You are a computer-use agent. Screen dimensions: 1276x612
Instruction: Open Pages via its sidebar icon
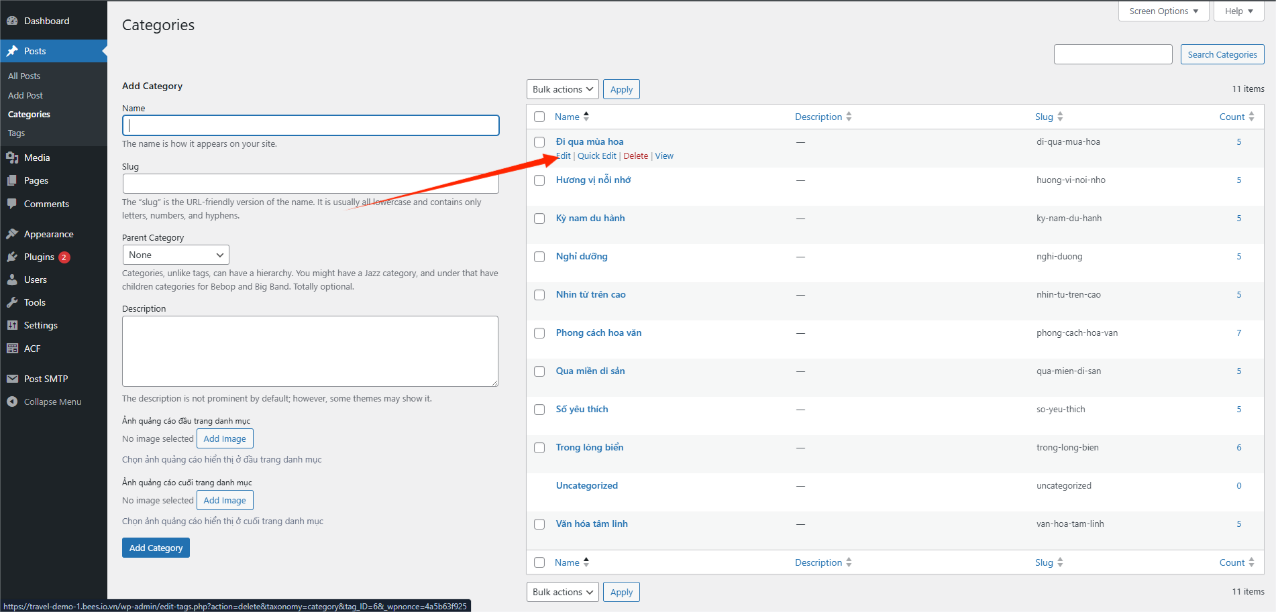(x=12, y=180)
